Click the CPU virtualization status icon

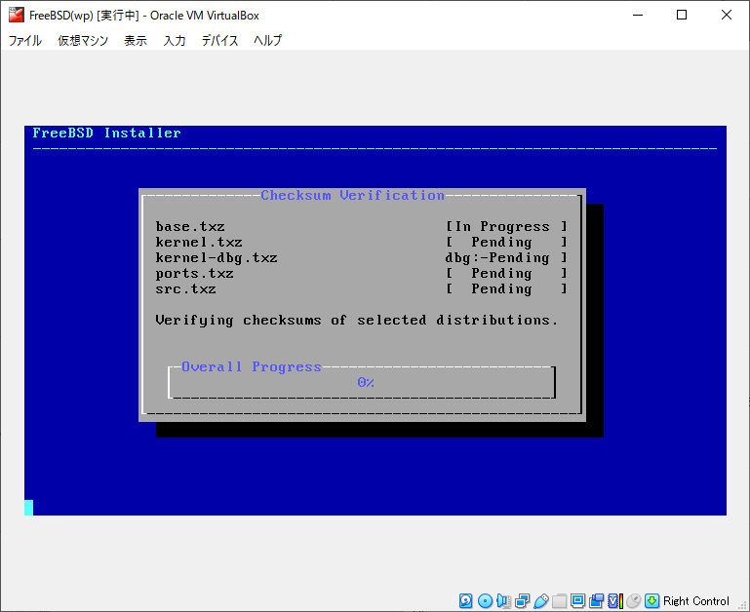615,600
